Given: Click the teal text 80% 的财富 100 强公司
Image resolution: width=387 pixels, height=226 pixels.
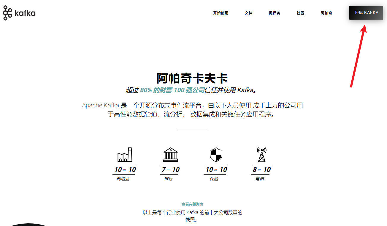Looking at the screenshot, I should tap(172, 90).
